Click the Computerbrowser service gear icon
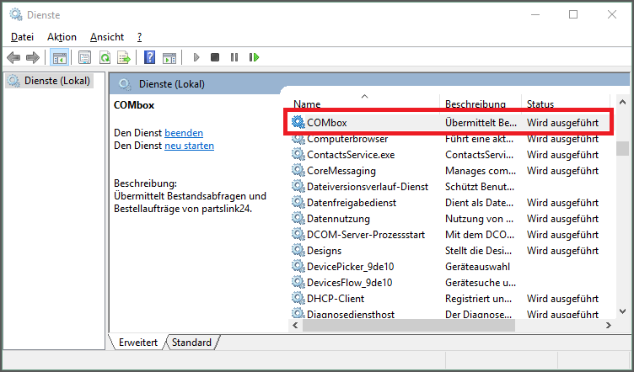Image resolution: width=634 pixels, height=372 pixels. 298,139
